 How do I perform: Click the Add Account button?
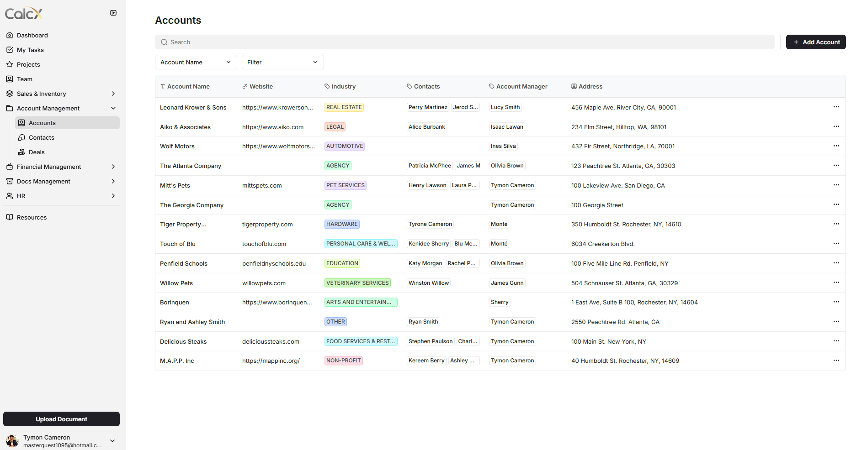(815, 42)
